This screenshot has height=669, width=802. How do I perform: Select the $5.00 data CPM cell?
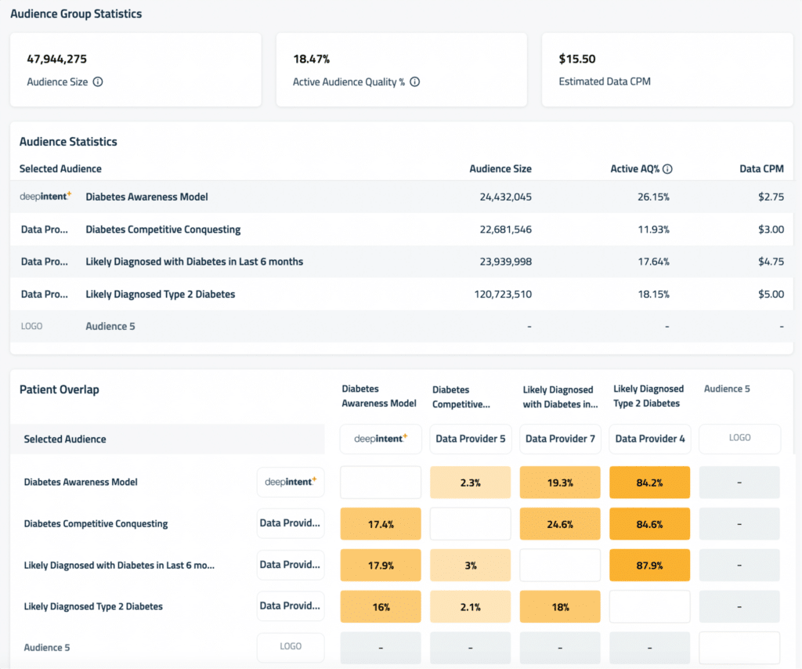click(771, 294)
